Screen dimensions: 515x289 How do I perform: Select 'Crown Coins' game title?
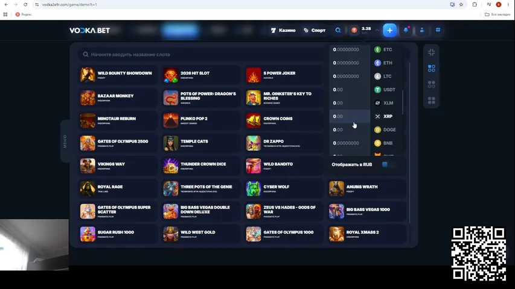[278, 119]
